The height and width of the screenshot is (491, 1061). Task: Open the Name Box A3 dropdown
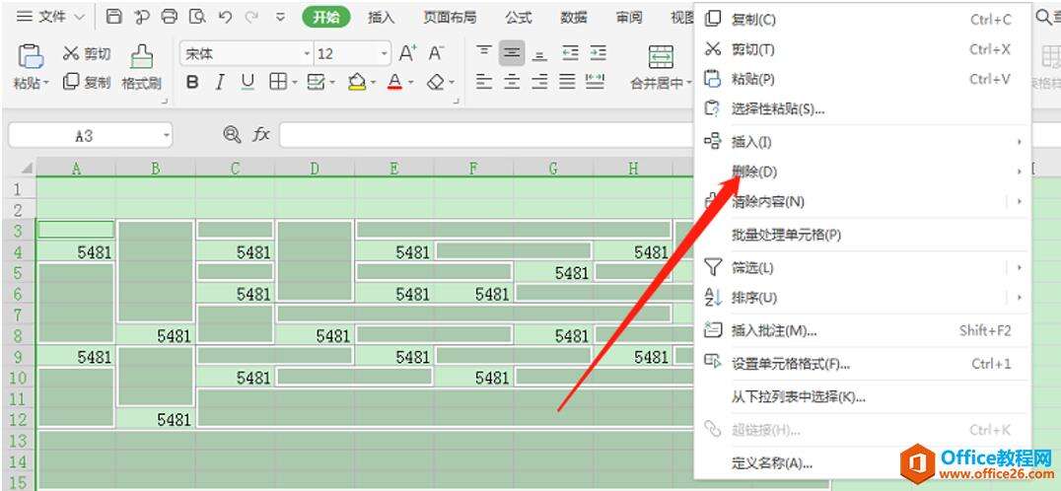click(167, 136)
